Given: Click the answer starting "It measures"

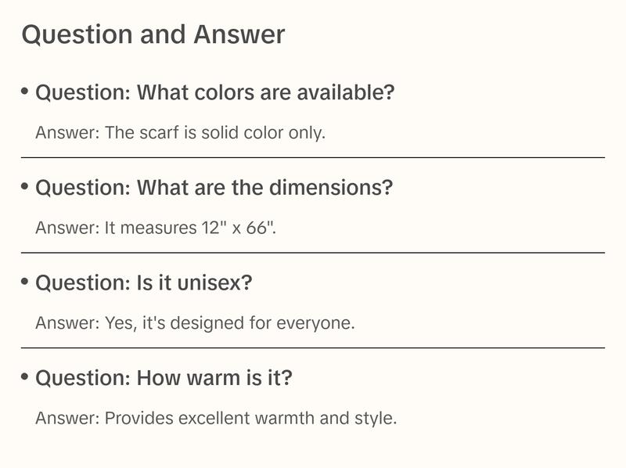Looking at the screenshot, I should 156,229.
